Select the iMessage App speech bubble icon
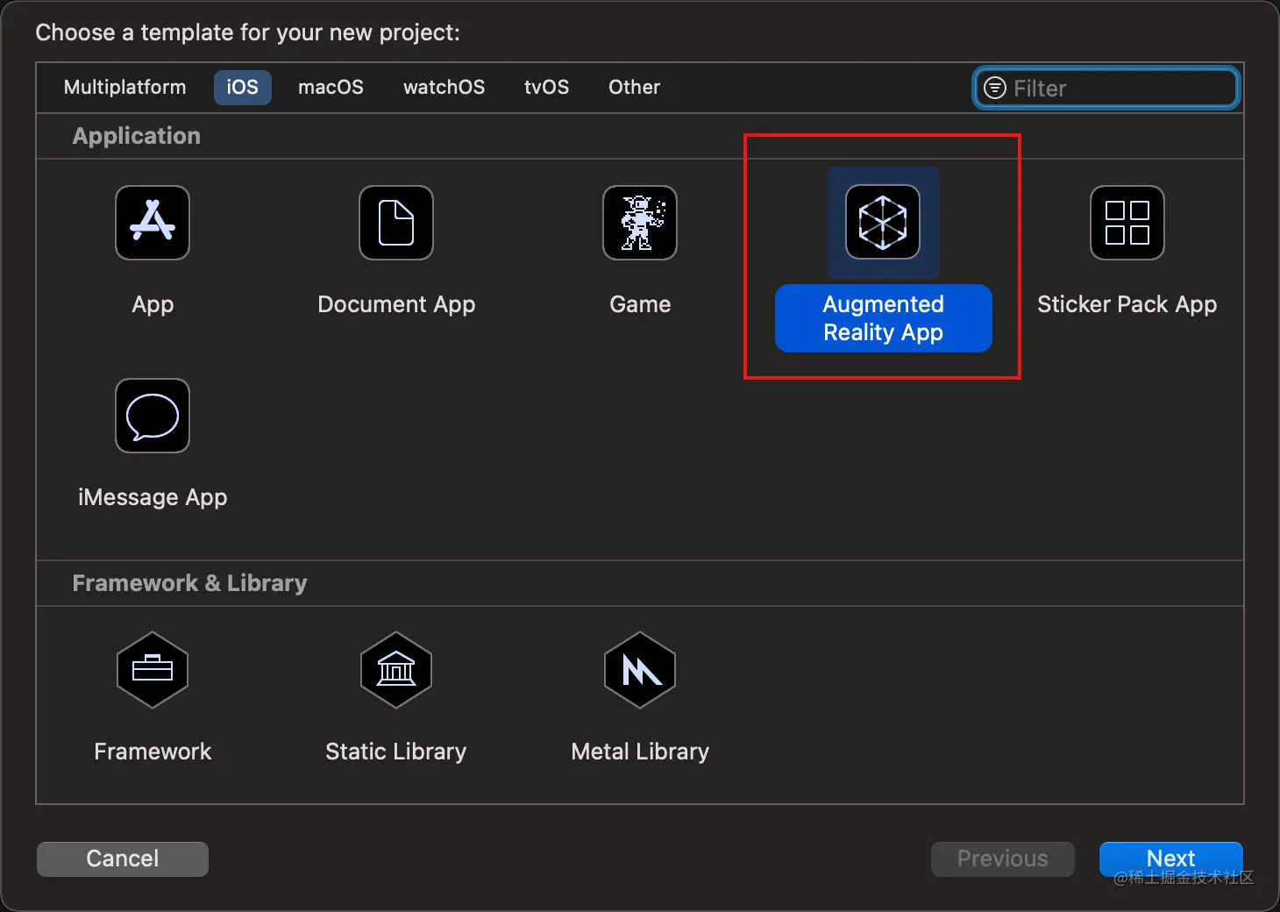The width and height of the screenshot is (1280, 912). (x=153, y=416)
